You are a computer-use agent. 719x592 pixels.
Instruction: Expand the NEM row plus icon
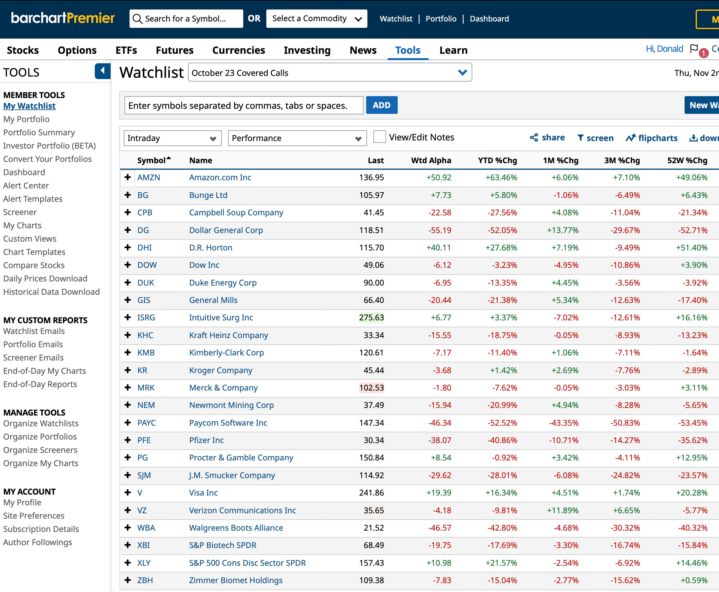coord(128,405)
